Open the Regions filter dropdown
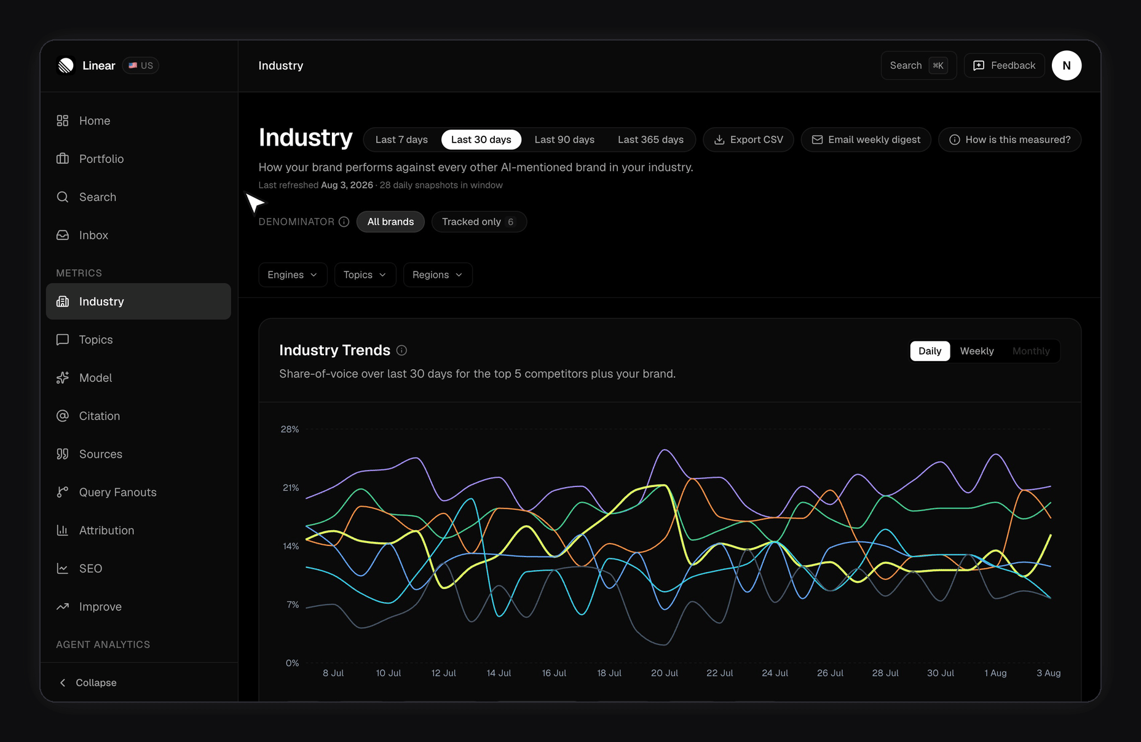This screenshot has width=1141, height=742. click(x=438, y=275)
